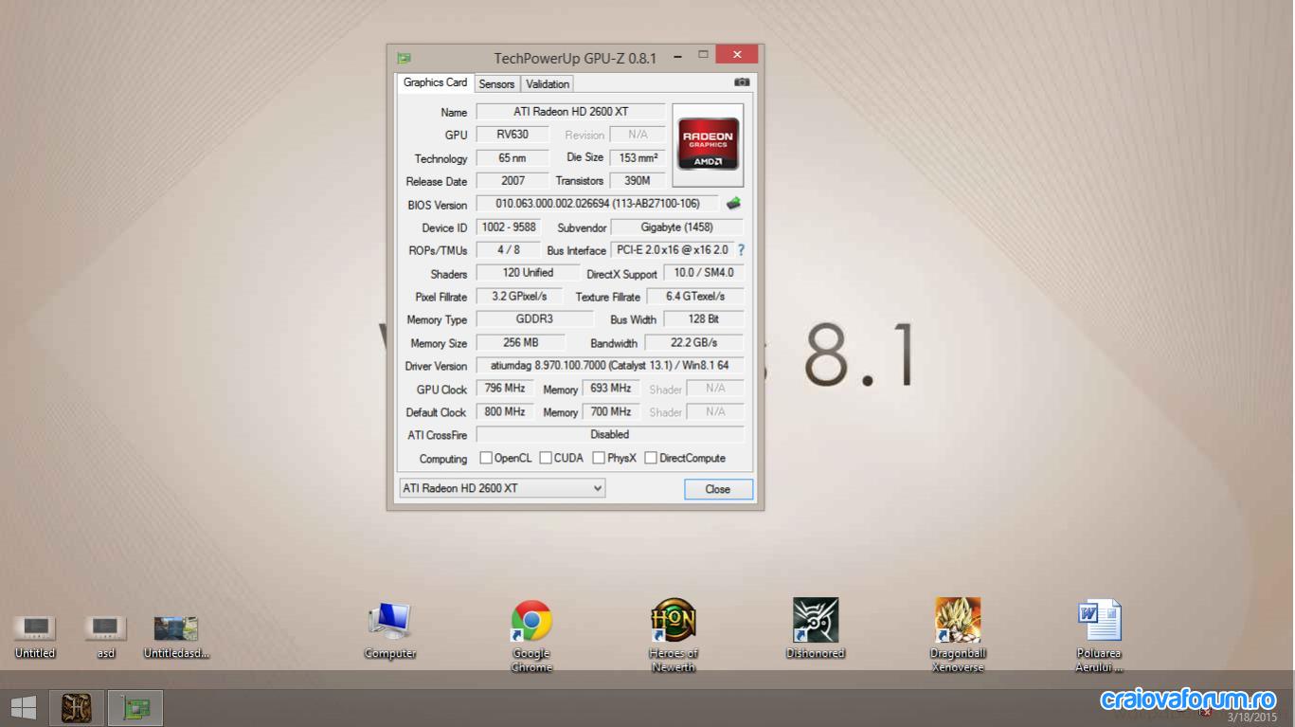The height and width of the screenshot is (727, 1295).
Task: Click the Heroes of Newerth taskbar icon
Action: point(77,708)
